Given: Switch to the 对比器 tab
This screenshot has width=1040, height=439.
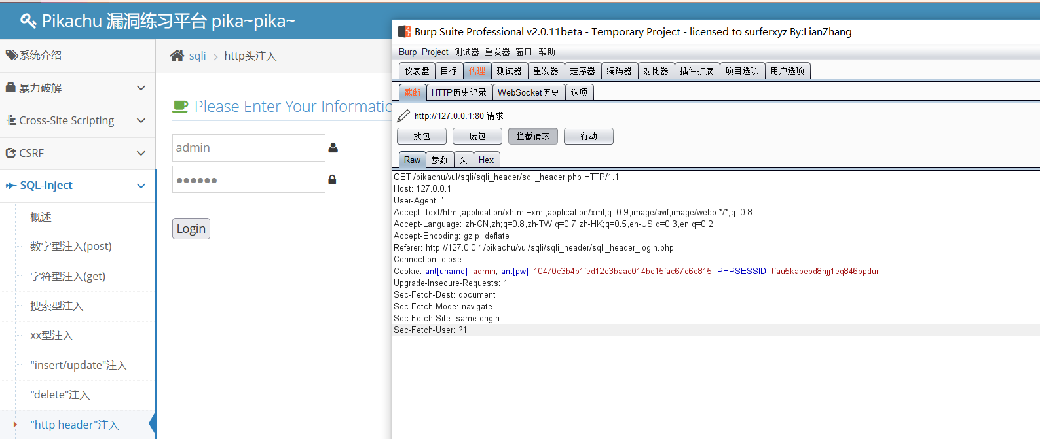Looking at the screenshot, I should tap(656, 71).
